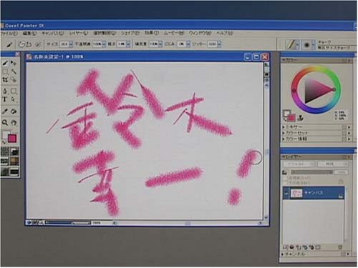Viewport: 358px width, 268px height.
Task: Open the paper selector in toolbox
Action: tap(5, 152)
